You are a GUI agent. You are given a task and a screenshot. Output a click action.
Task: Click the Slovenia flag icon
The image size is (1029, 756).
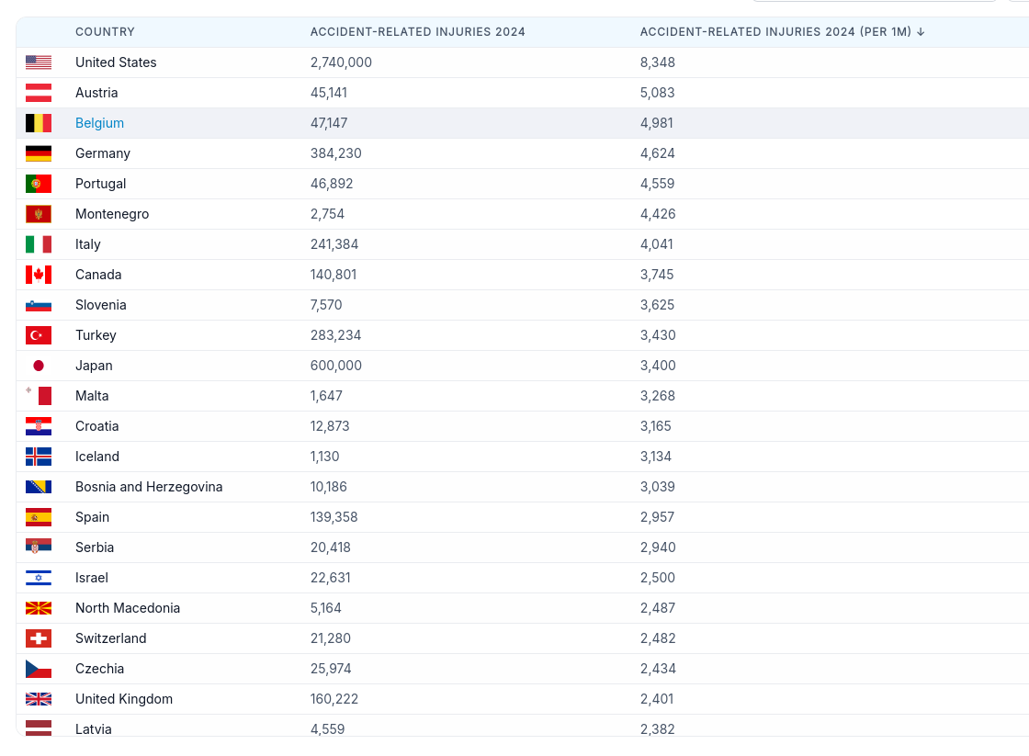[x=38, y=304]
